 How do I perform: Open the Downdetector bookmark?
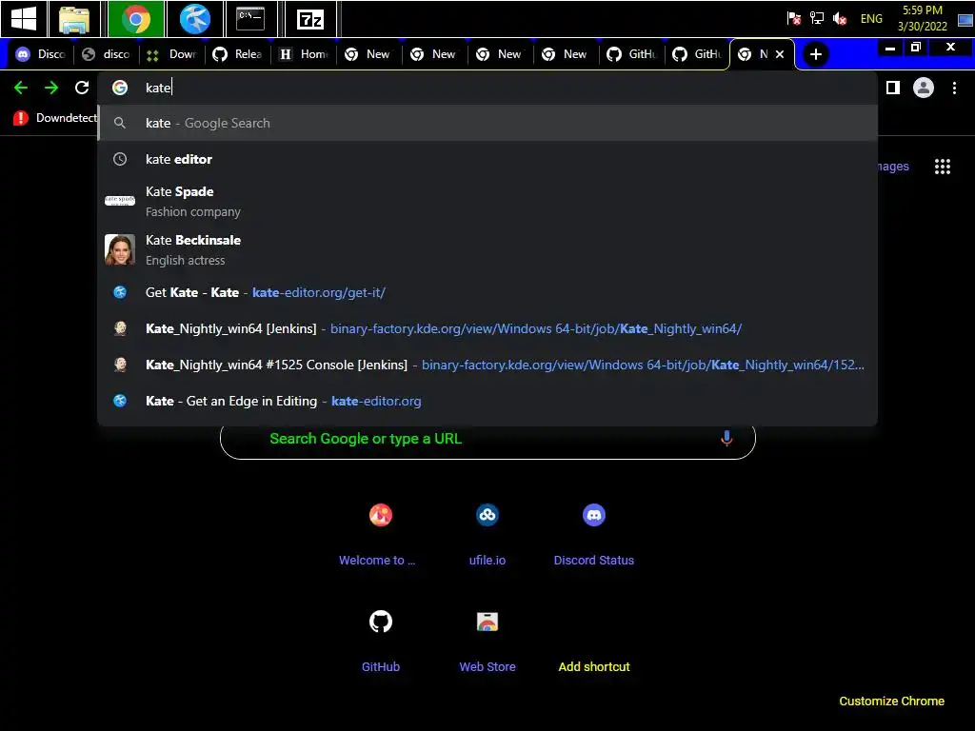click(54, 117)
